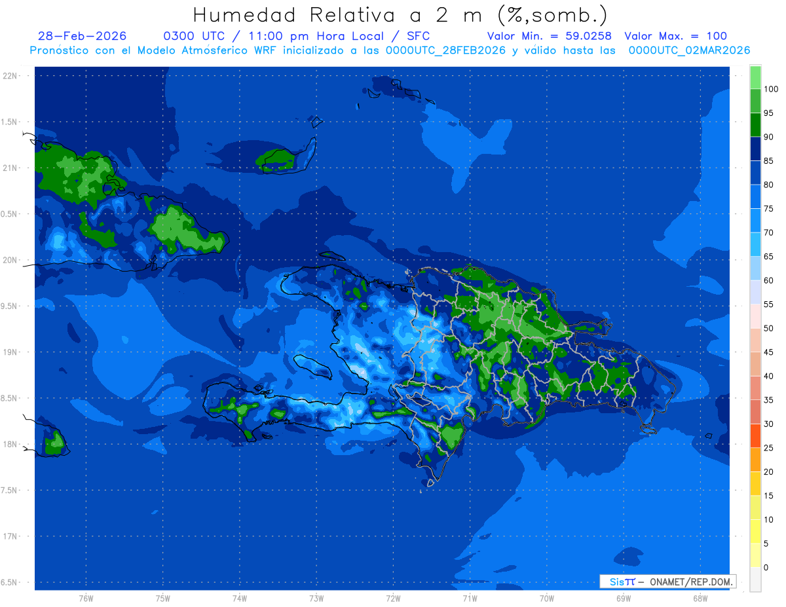Click the legend scale value '40'
The height and width of the screenshot is (607, 786).
click(768, 376)
